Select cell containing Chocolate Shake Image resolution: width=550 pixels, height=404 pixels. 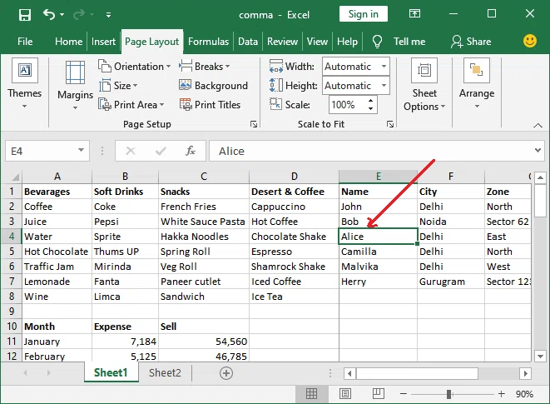[294, 237]
